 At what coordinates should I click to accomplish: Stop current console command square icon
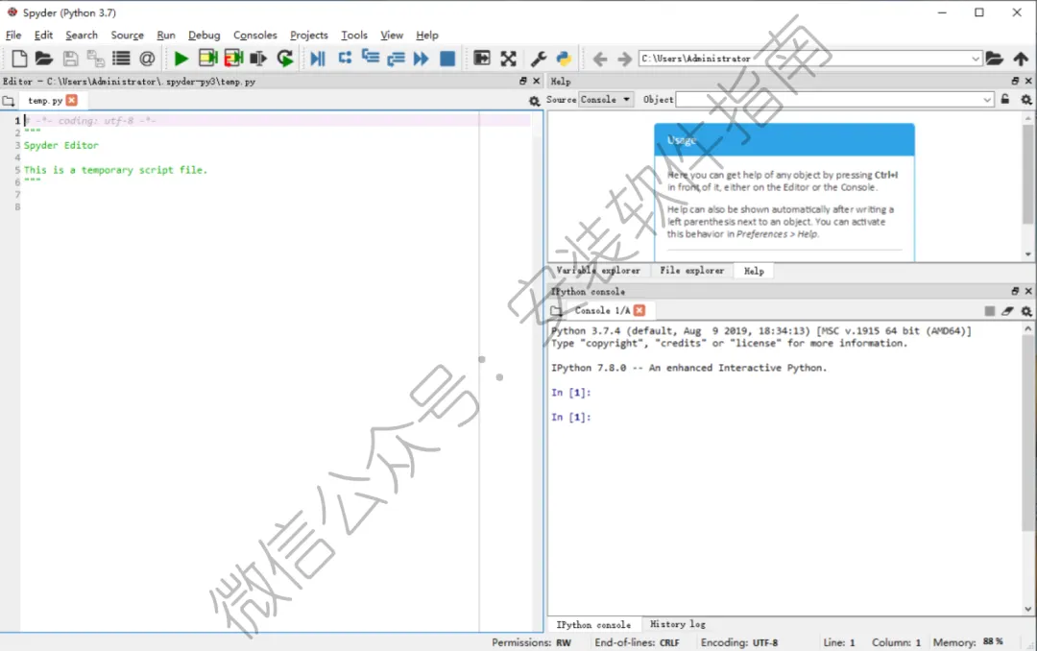989,310
